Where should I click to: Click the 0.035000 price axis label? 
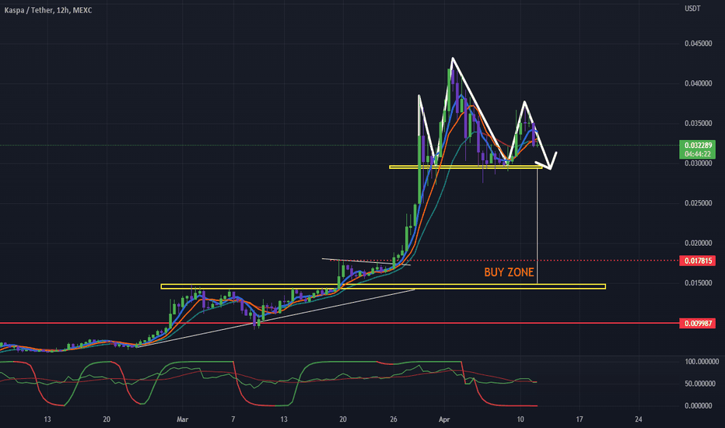click(x=699, y=124)
